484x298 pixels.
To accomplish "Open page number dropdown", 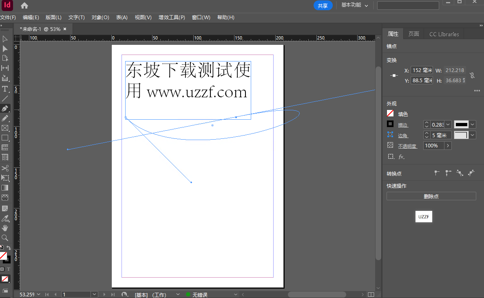I will (94, 295).
